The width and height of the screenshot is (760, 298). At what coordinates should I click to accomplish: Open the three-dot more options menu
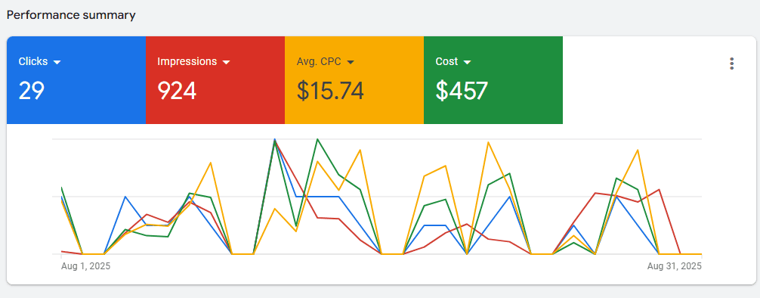point(731,64)
